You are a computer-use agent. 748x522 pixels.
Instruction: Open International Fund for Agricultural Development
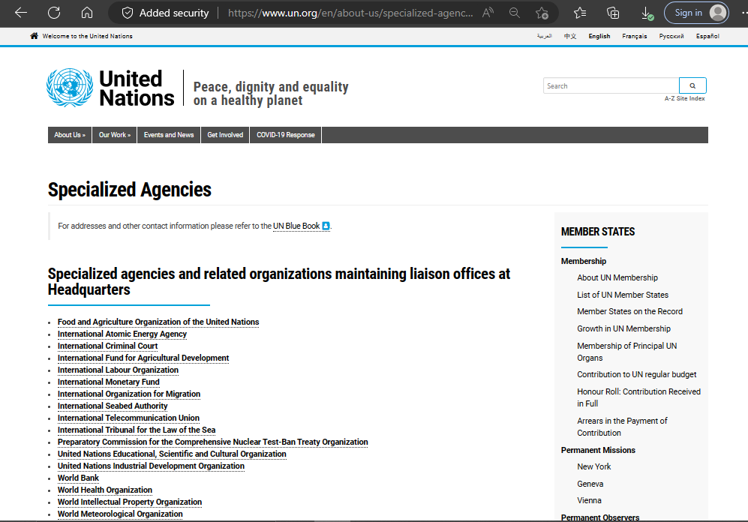143,358
